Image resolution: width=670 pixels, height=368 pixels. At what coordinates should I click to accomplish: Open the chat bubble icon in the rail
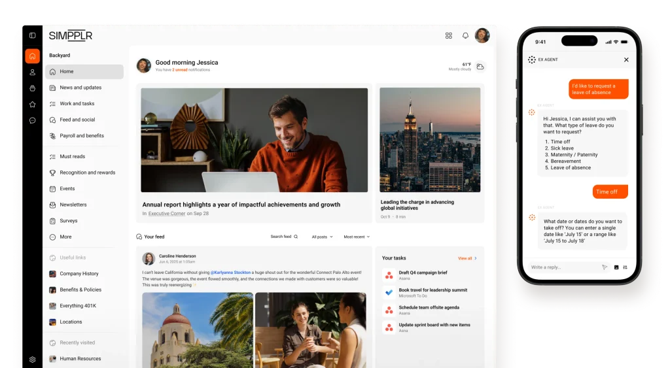pos(33,121)
